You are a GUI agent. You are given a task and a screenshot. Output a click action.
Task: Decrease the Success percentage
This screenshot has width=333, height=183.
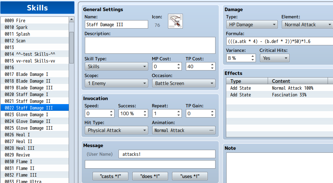point(145,115)
